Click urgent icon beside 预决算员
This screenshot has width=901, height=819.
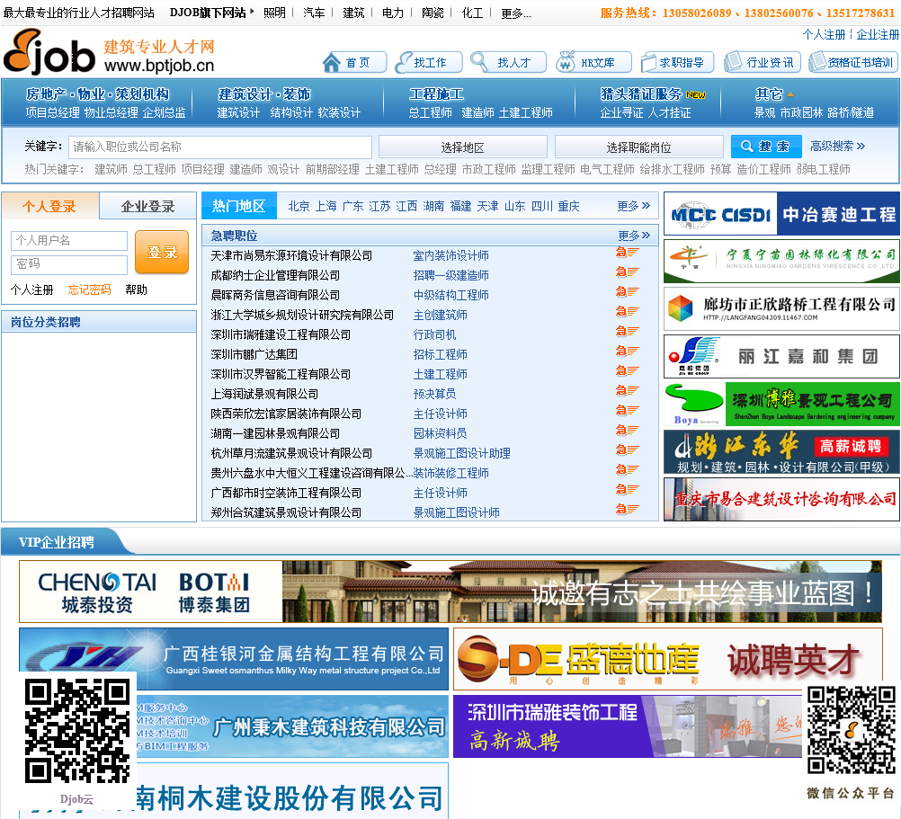tap(627, 390)
